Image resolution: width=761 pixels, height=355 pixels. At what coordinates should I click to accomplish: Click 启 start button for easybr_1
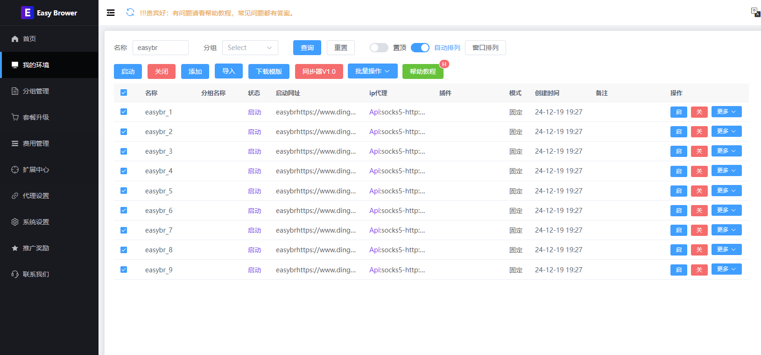(679, 112)
